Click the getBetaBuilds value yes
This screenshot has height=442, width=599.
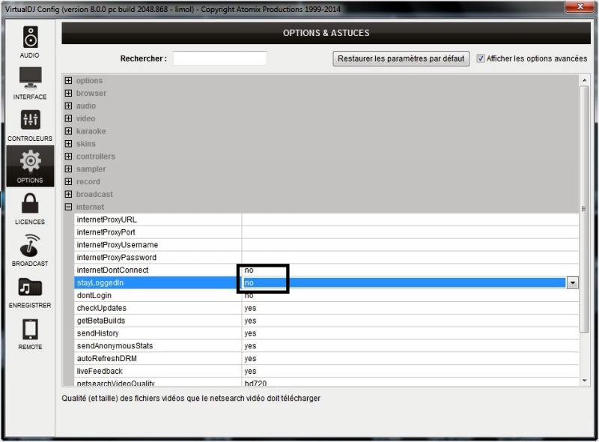pyautogui.click(x=250, y=321)
